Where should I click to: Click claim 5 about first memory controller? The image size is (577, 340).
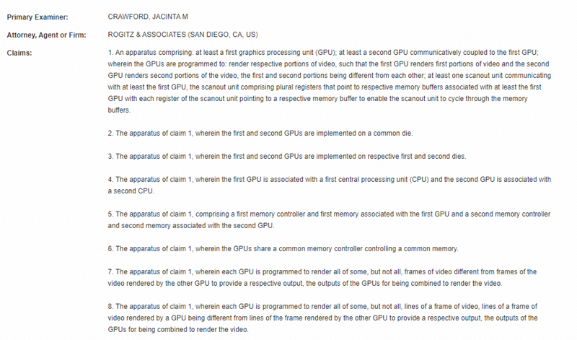330,220
